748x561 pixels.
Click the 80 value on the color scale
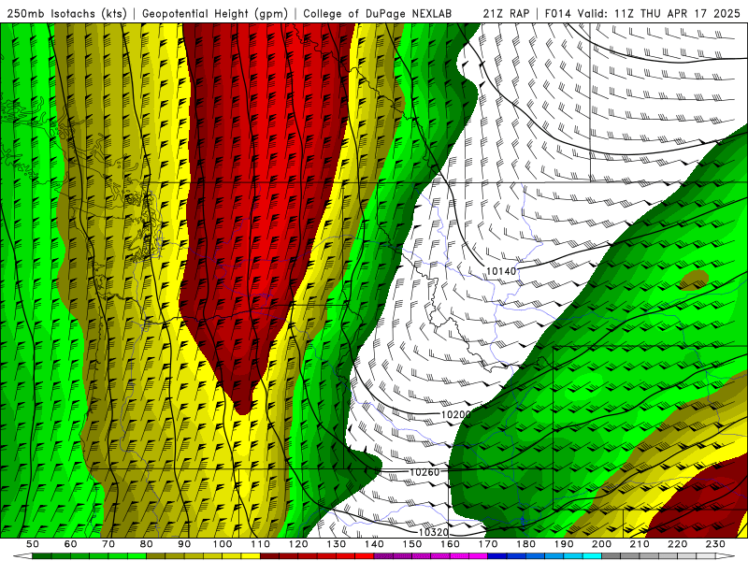[147, 544]
